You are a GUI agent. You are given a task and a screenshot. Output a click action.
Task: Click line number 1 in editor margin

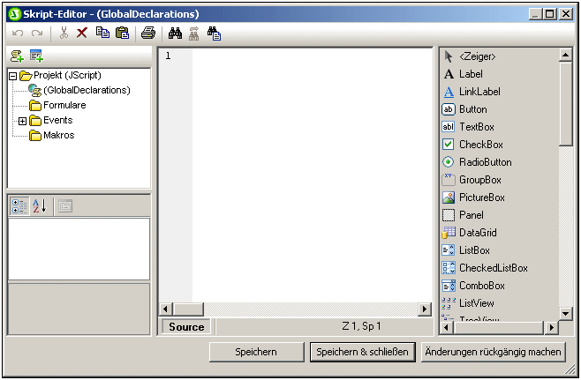pos(169,56)
